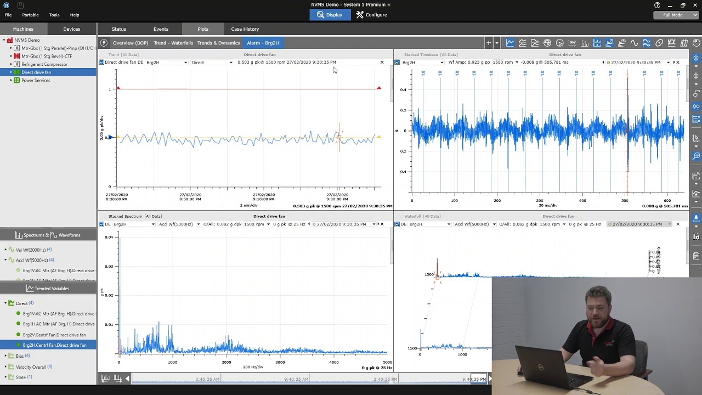Select the shaft centerline plot icon

pyautogui.click(x=671, y=43)
